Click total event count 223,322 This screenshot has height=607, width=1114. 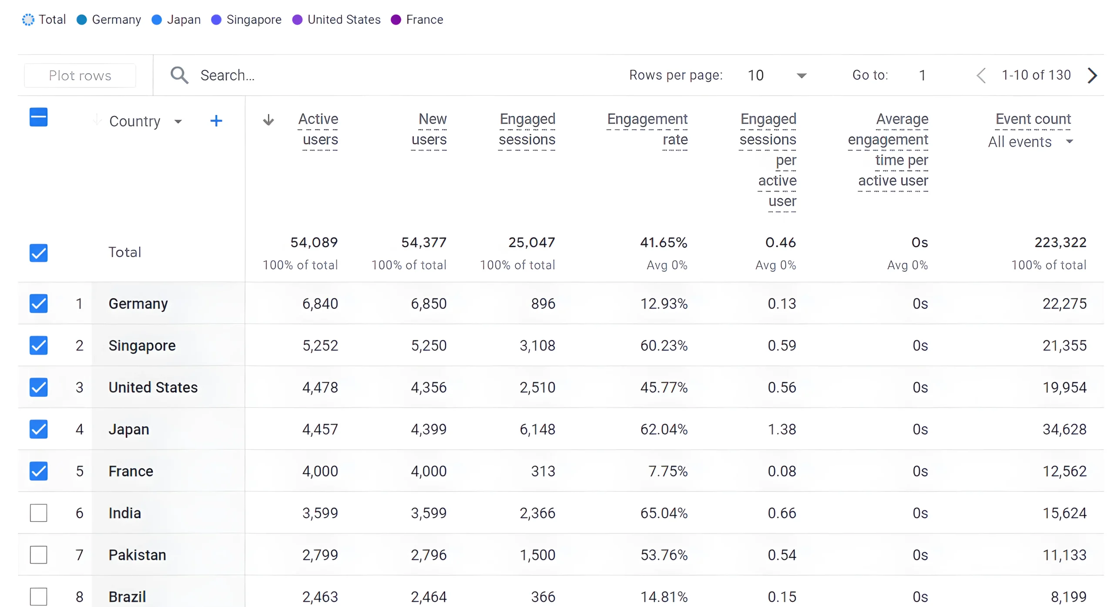1060,242
